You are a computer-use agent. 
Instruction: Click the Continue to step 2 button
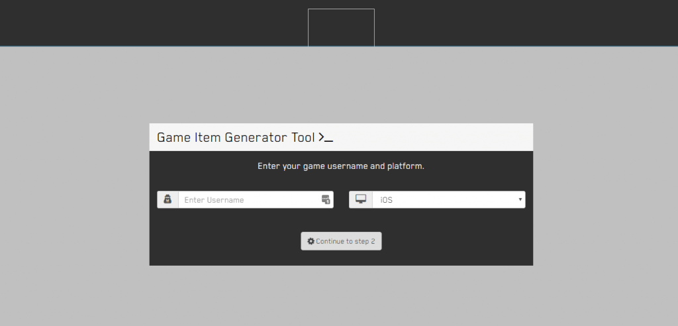341,241
